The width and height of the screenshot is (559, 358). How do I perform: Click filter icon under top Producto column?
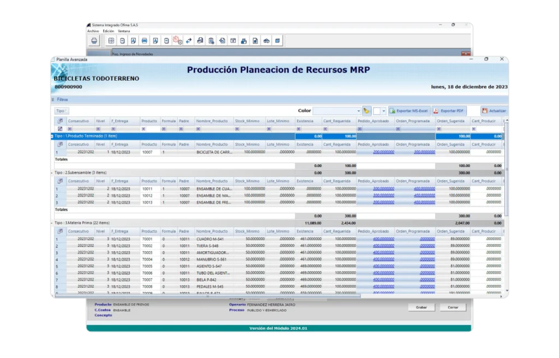pyautogui.click(x=144, y=129)
